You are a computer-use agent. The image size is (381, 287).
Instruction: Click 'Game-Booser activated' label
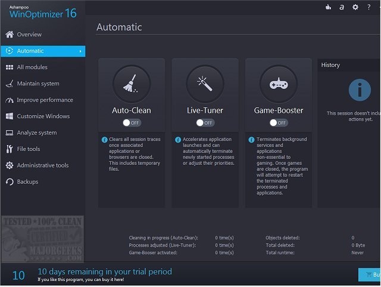click(153, 252)
